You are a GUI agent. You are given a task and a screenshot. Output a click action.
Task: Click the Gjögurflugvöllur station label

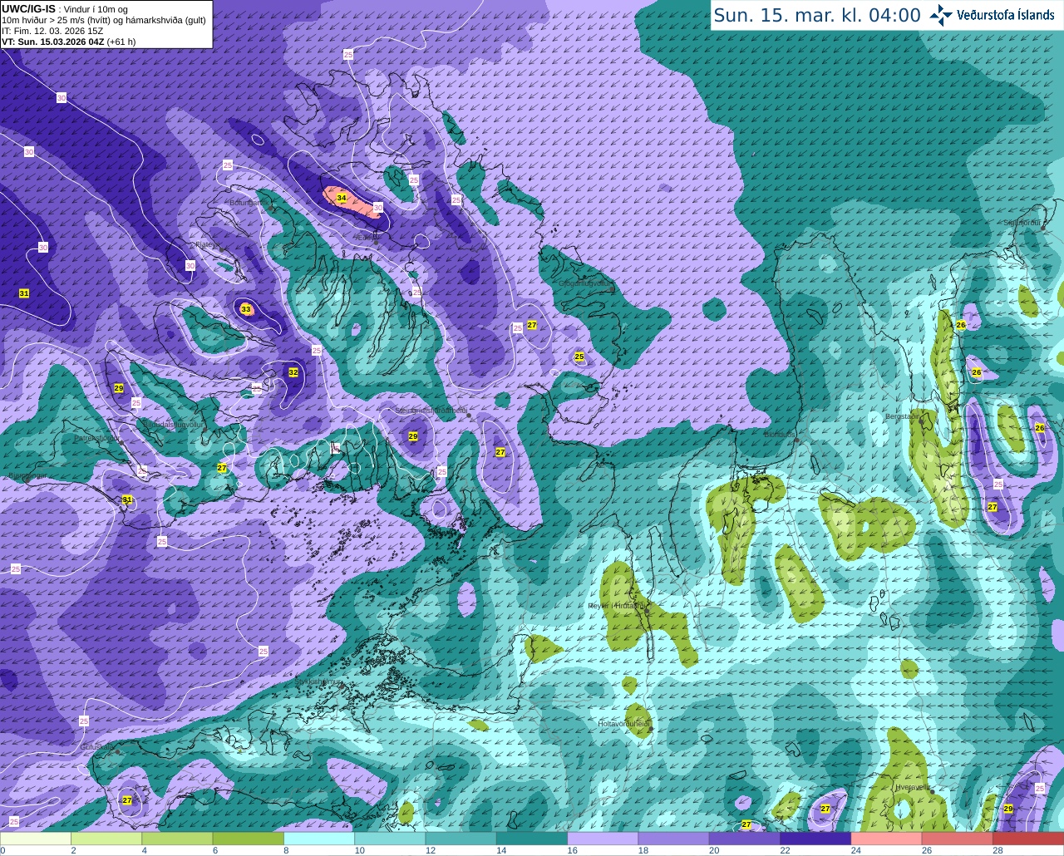[585, 283]
